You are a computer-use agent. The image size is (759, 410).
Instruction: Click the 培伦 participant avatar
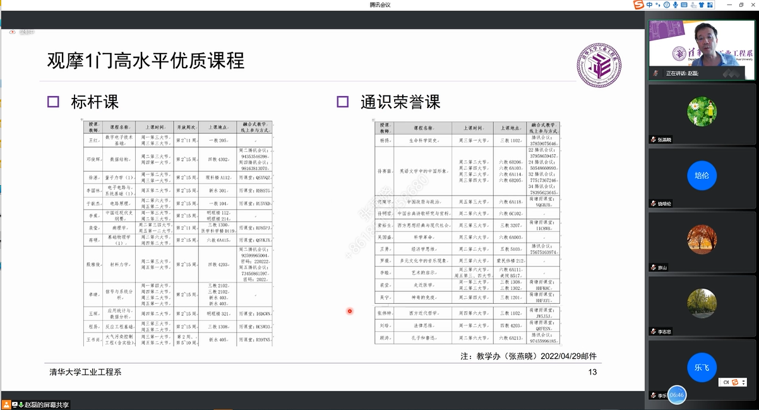(702, 176)
